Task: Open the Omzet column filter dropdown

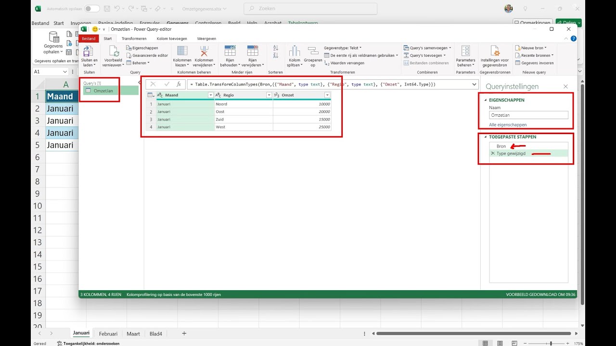Action: 327,95
